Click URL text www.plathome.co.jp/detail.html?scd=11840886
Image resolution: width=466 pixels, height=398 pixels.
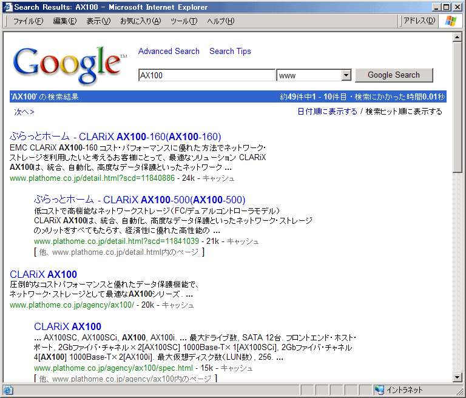click(x=92, y=178)
